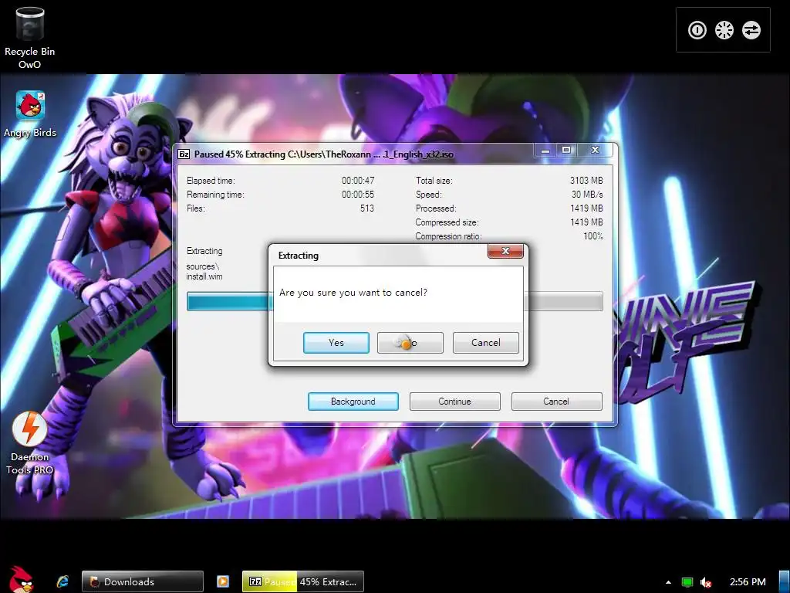The height and width of the screenshot is (593, 790).
Task: Click the Remaining time value 00:00:55
Action: click(358, 195)
